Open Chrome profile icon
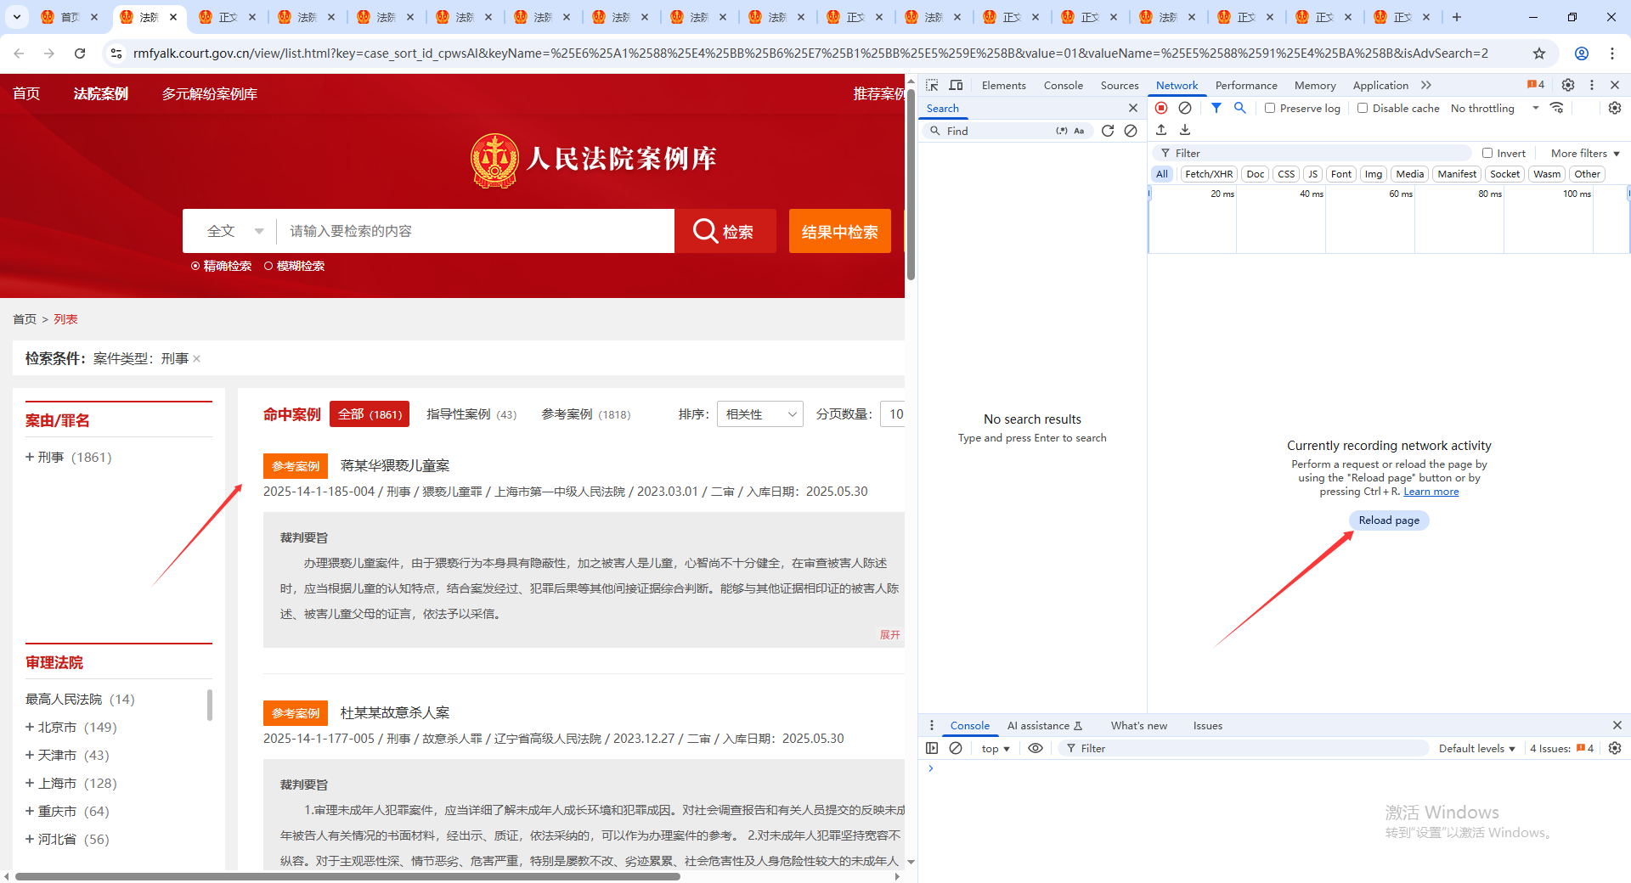1631x883 pixels. 1582,53
